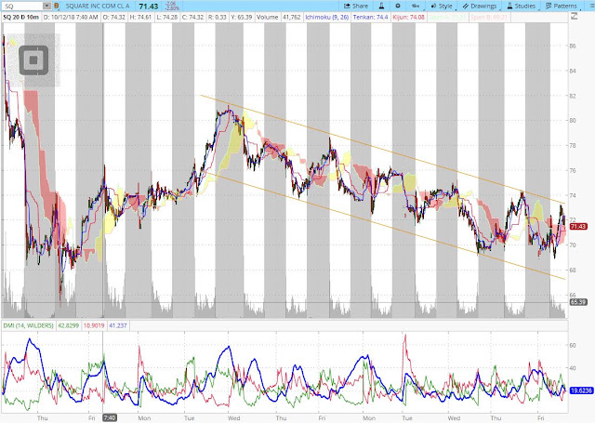Click the menu lines icon at far right
The width and height of the screenshot is (595, 423).
pyautogui.click(x=592, y=7)
